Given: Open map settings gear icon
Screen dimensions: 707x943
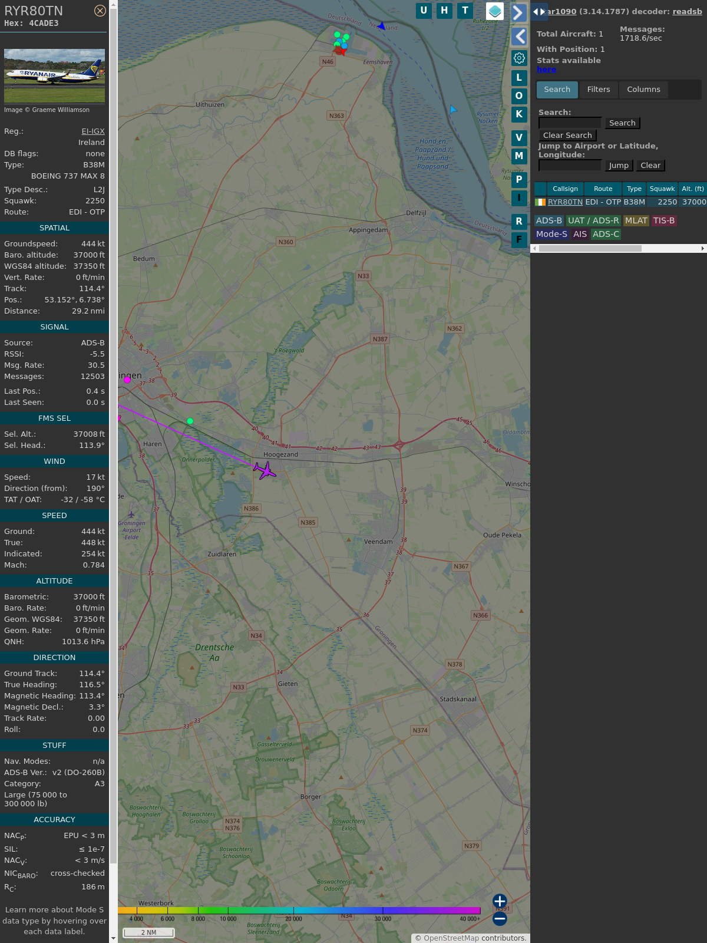Looking at the screenshot, I should tap(519, 58).
